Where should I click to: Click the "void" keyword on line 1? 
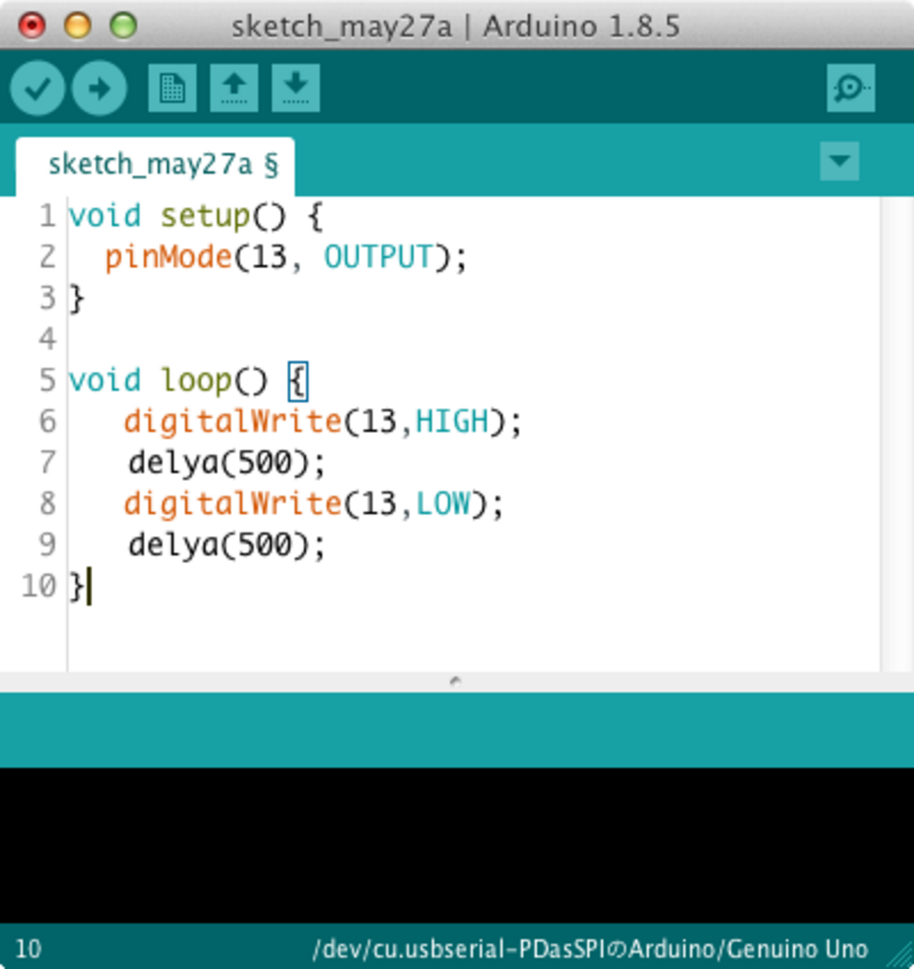click(x=105, y=216)
